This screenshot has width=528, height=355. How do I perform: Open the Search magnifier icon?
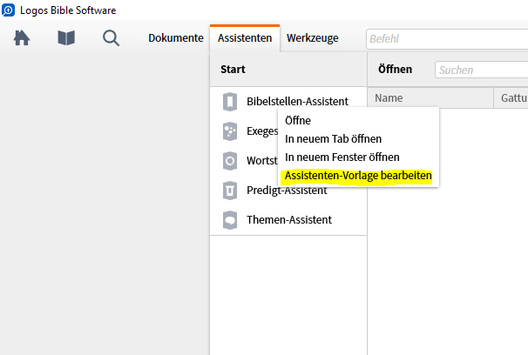pyautogui.click(x=112, y=38)
